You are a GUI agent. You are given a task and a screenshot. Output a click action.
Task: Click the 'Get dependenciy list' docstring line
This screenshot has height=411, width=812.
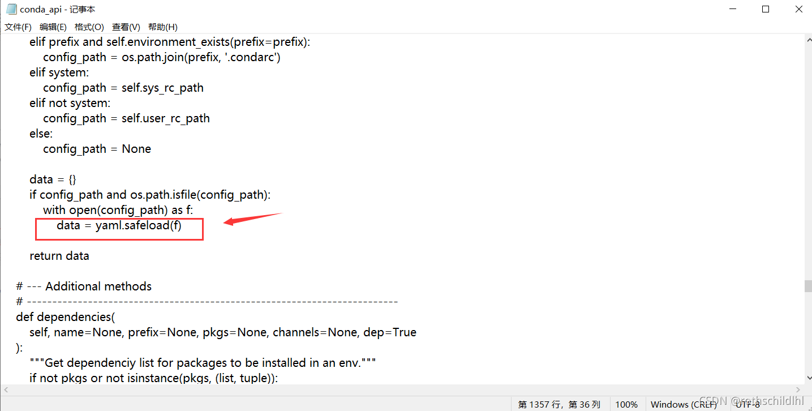[x=203, y=363]
